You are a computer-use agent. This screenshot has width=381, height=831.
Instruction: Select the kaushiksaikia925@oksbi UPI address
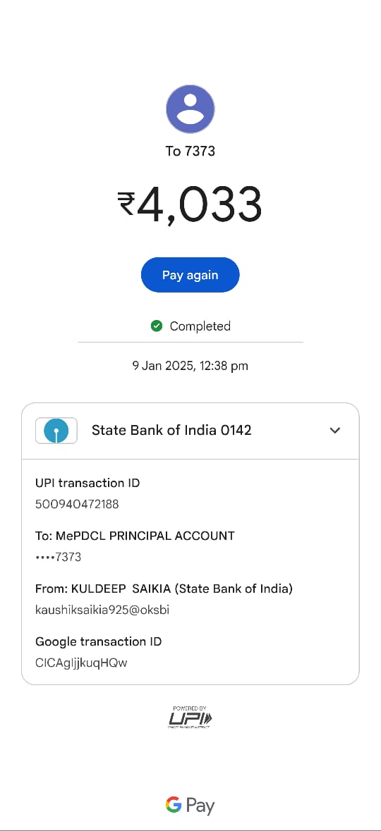tap(102, 610)
